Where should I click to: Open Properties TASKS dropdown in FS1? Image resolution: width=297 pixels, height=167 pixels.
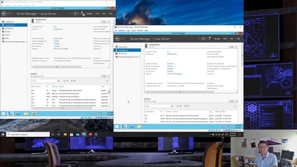[x=233, y=47]
